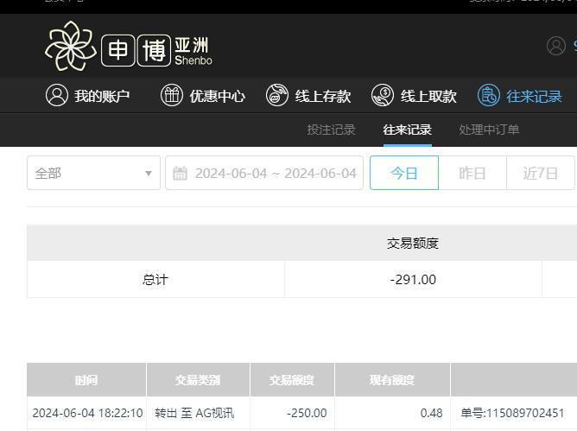Switch to 投注记录 tab

click(331, 130)
